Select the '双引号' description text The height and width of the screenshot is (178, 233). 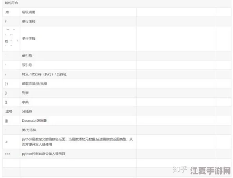point(27,65)
